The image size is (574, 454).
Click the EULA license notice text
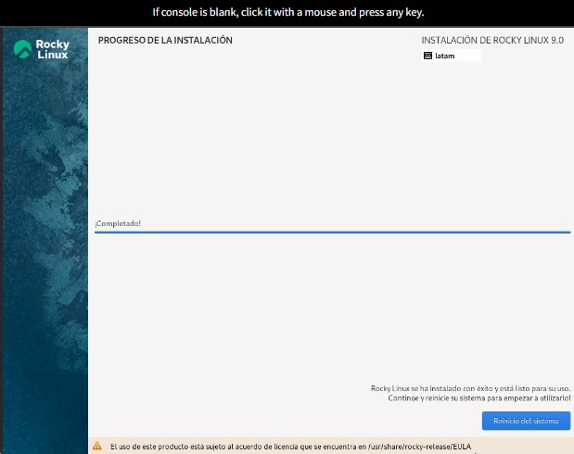(290, 447)
